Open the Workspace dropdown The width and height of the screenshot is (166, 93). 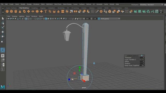tap(151, 5)
